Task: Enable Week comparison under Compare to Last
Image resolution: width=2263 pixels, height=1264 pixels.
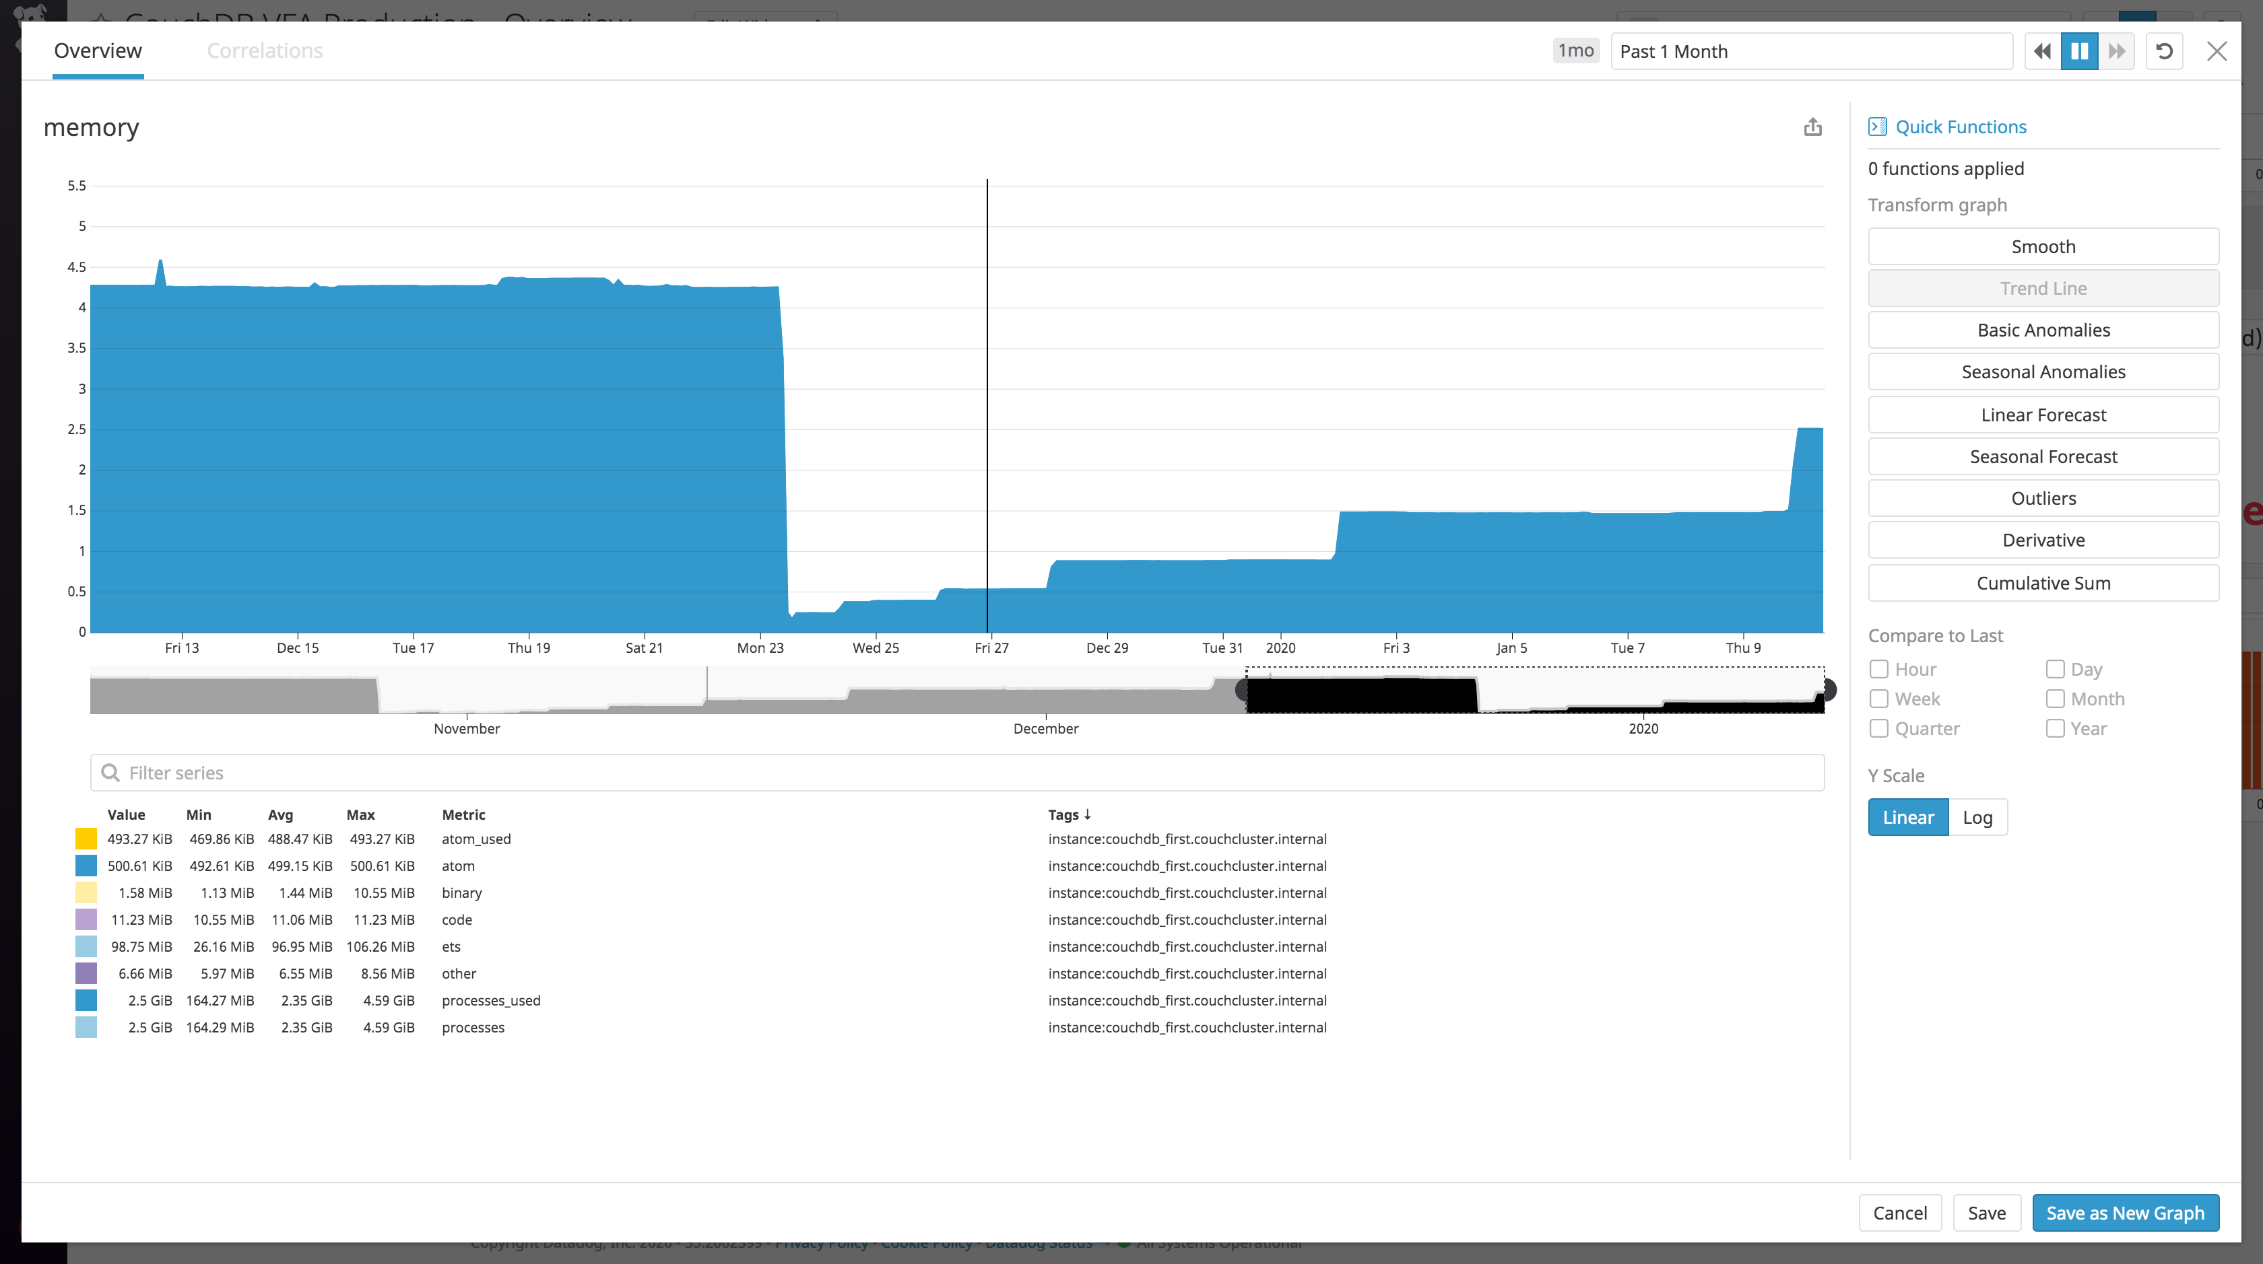Action: [1880, 699]
